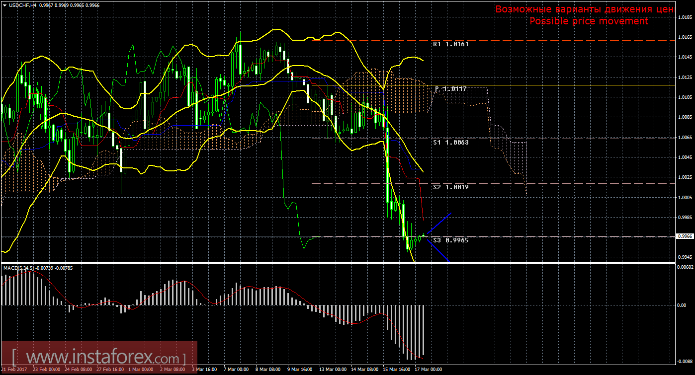Select the S1 1.0063 support label

[x=451, y=143]
